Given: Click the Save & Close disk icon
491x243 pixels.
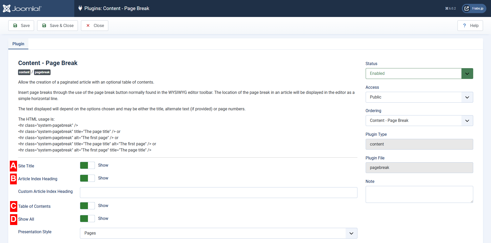Looking at the screenshot, I should click(44, 25).
